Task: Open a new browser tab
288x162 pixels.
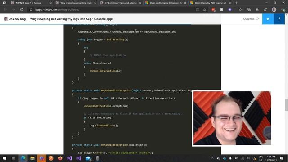Action: (x=236, y=3)
